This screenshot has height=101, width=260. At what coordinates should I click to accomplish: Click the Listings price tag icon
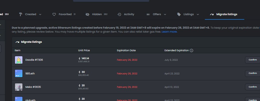[179, 14]
